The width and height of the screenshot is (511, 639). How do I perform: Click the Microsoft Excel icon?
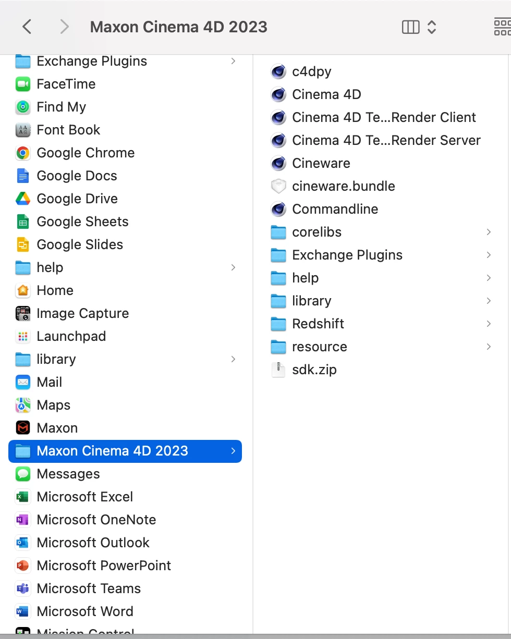point(23,497)
